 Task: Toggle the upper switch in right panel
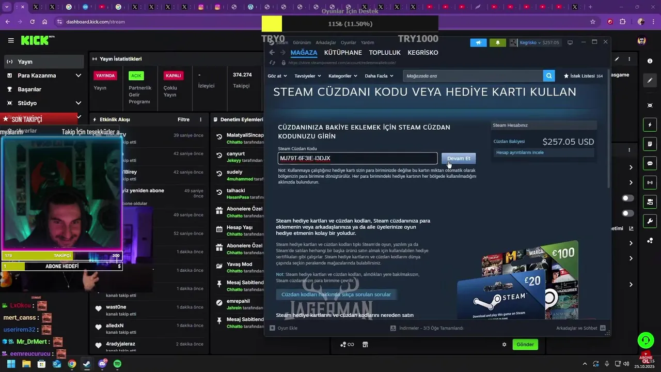tap(628, 198)
